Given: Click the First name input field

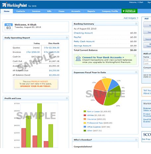Looking at the screenshot, I should (x=147, y=60).
